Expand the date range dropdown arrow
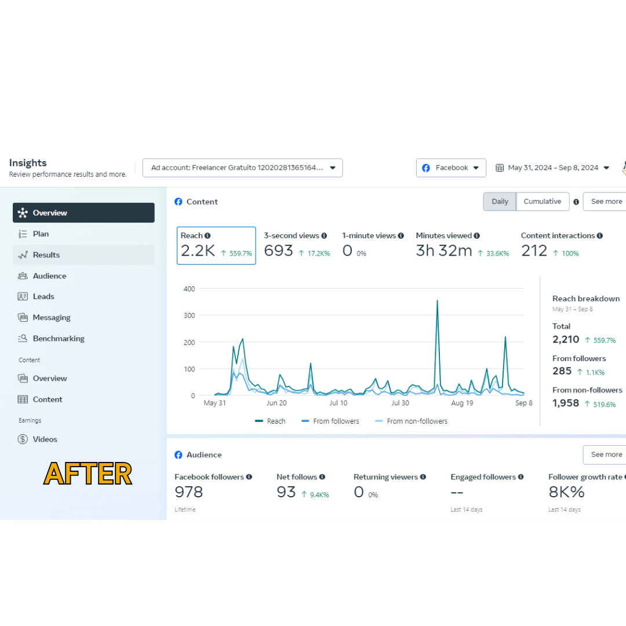Viewport: 626px width, 626px height. pyautogui.click(x=606, y=168)
